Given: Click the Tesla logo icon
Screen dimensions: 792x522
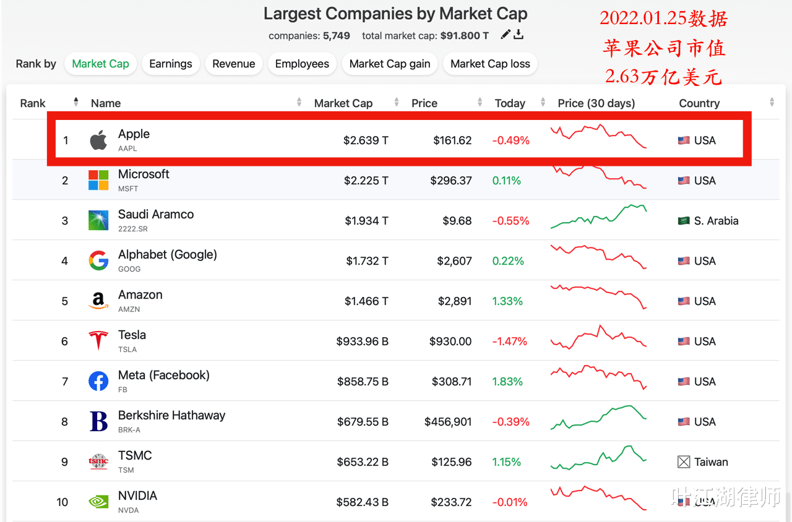Looking at the screenshot, I should (x=98, y=341).
